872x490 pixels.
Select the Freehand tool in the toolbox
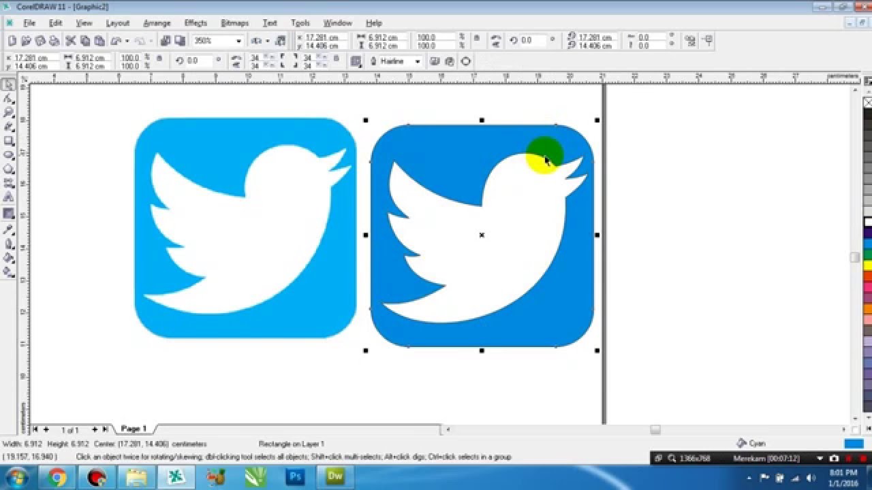point(9,127)
